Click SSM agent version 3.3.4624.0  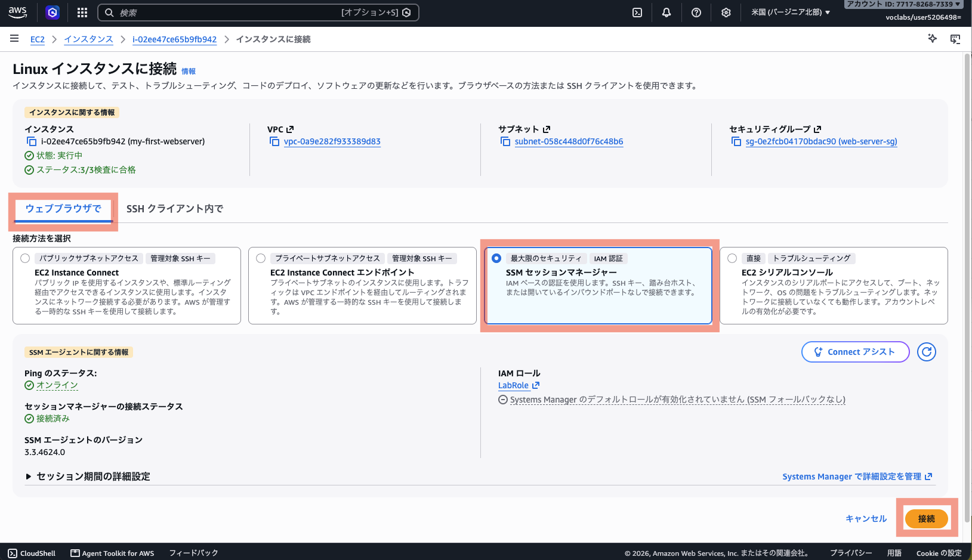[x=45, y=452]
